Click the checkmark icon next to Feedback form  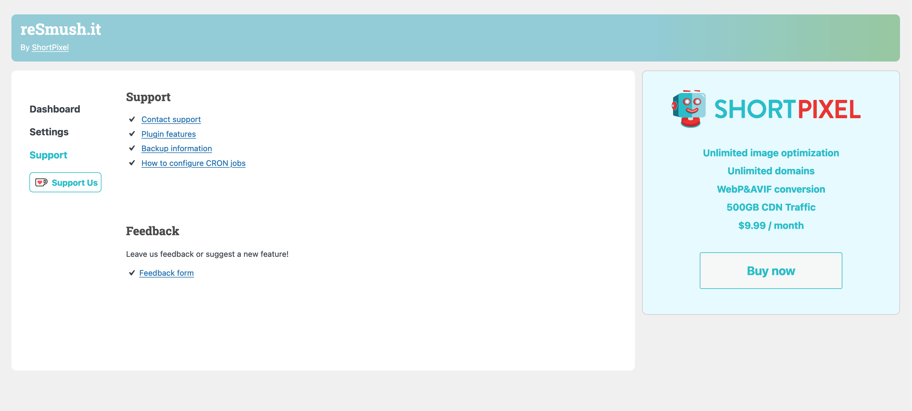(131, 272)
